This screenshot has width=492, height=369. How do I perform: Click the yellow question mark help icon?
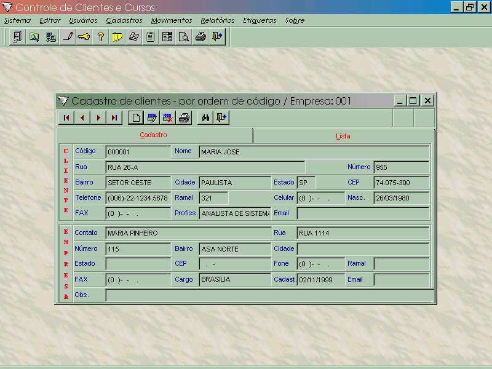[x=101, y=37]
